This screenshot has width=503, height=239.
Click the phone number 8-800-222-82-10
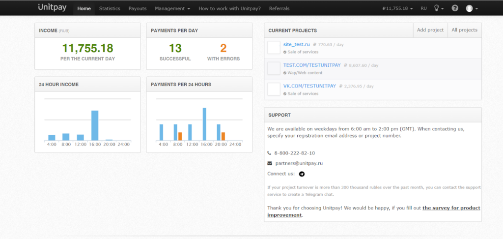295,153
